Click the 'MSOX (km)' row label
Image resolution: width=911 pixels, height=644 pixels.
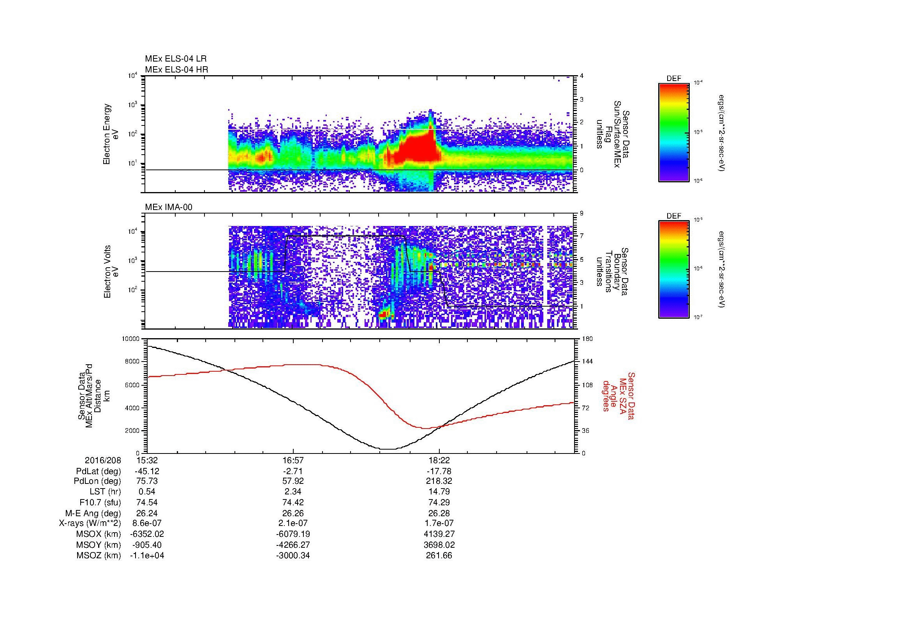pyautogui.click(x=99, y=534)
